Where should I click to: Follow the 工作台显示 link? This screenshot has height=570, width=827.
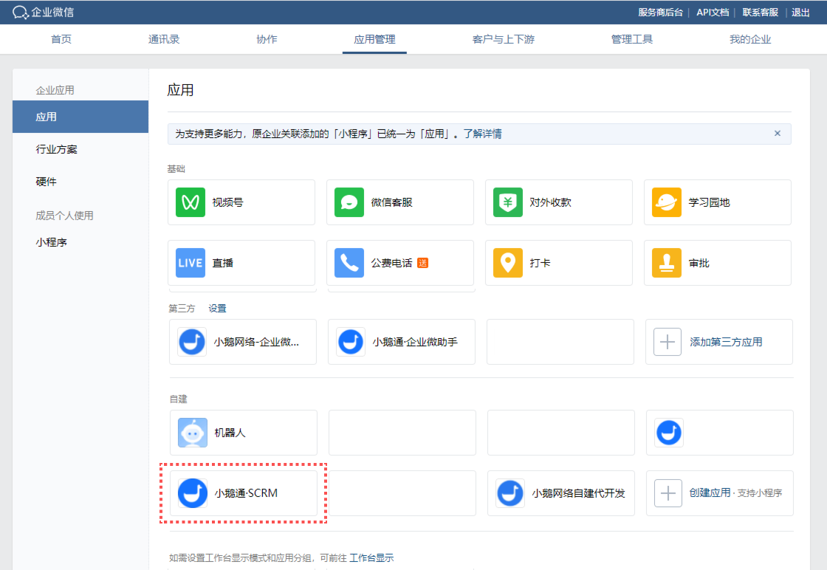pyautogui.click(x=371, y=558)
